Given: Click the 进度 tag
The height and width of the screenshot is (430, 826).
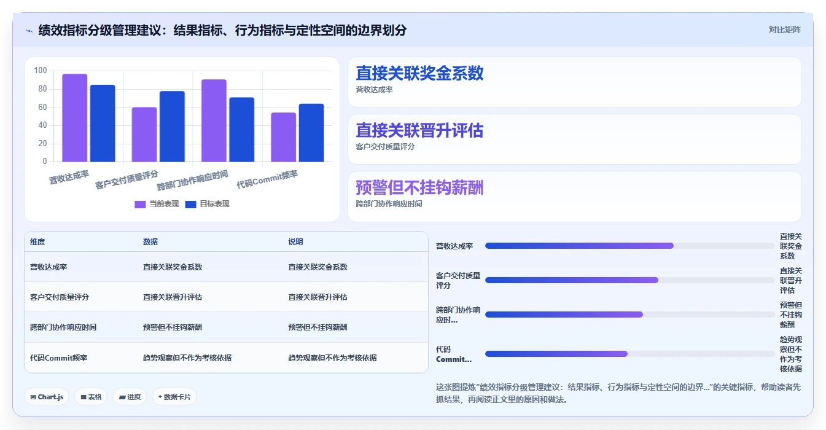Looking at the screenshot, I should point(130,397).
